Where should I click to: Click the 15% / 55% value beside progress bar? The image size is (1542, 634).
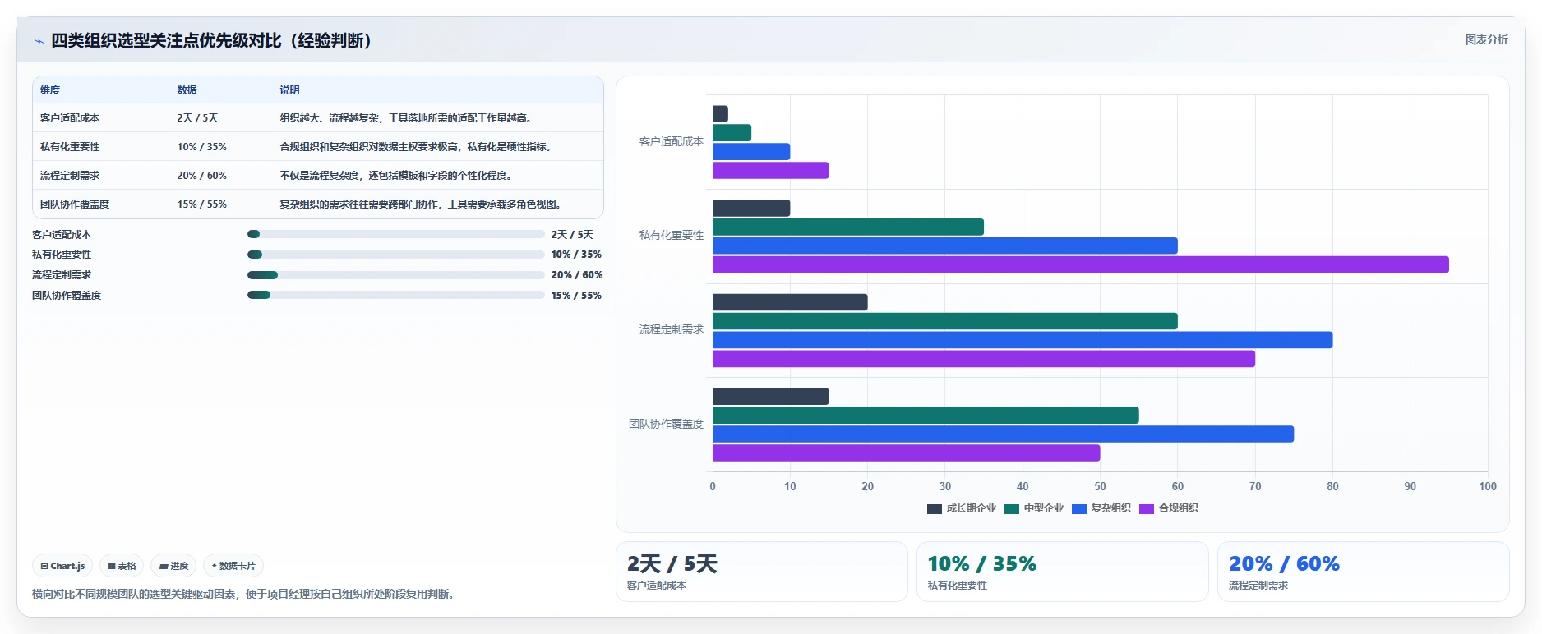[576, 296]
